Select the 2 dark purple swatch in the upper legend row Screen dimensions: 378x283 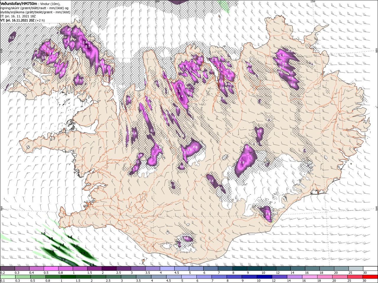[x=109, y=269]
